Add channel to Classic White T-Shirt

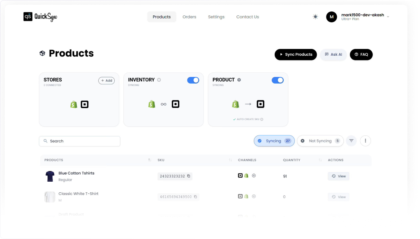[x=254, y=197]
